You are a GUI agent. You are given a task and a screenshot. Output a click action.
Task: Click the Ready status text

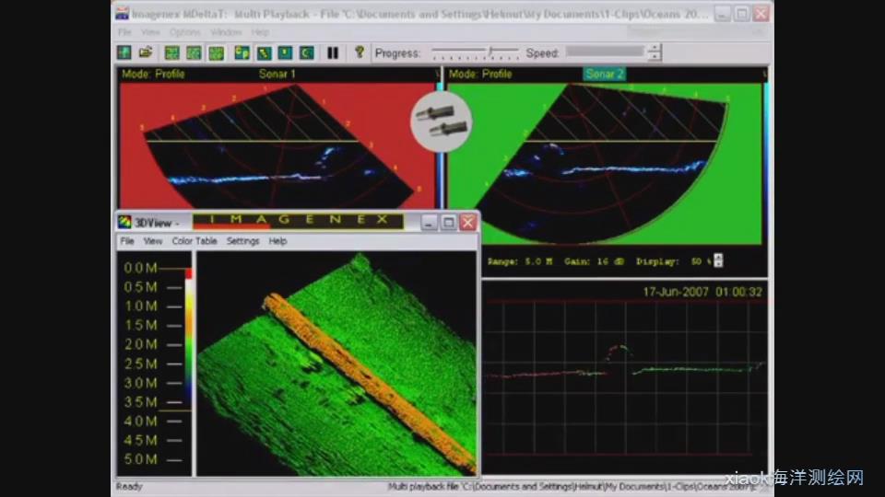tap(129, 486)
